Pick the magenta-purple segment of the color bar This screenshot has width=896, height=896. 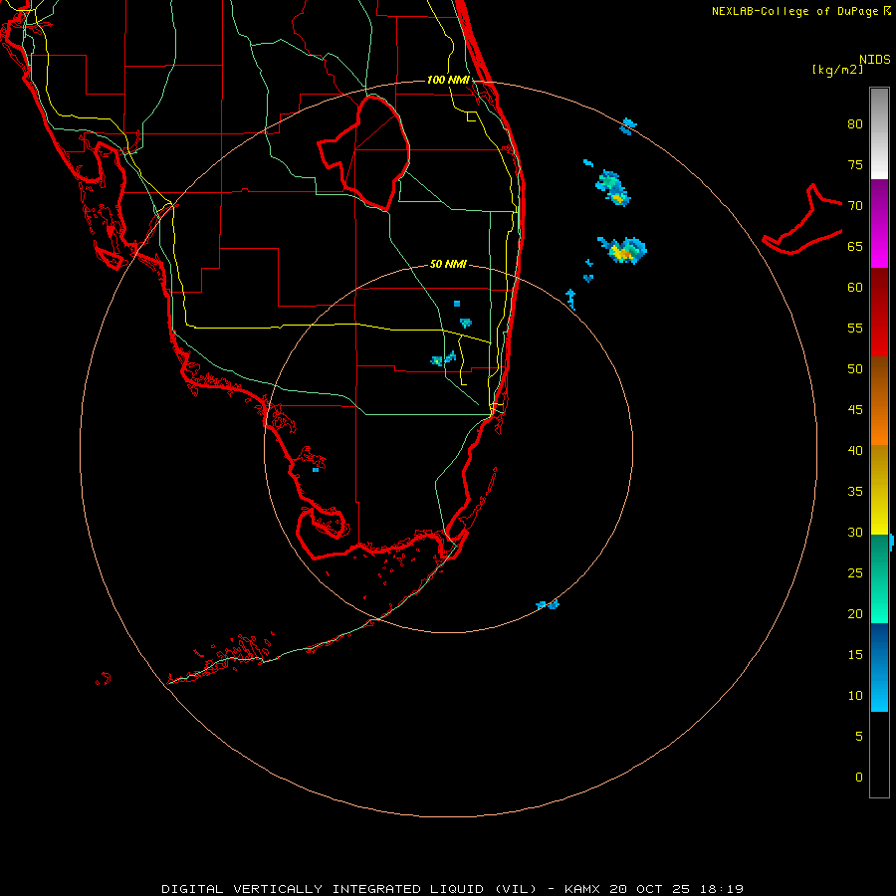[x=879, y=223]
